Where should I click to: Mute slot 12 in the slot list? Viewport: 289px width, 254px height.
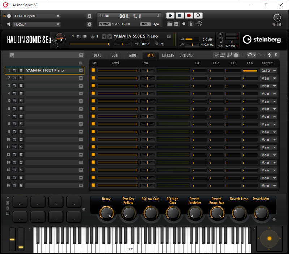14,155
